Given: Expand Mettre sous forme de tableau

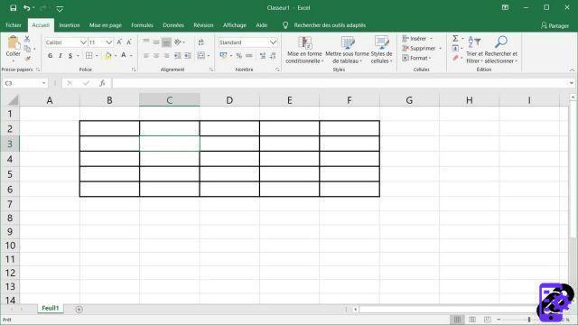Looking at the screenshot, I should point(347,50).
